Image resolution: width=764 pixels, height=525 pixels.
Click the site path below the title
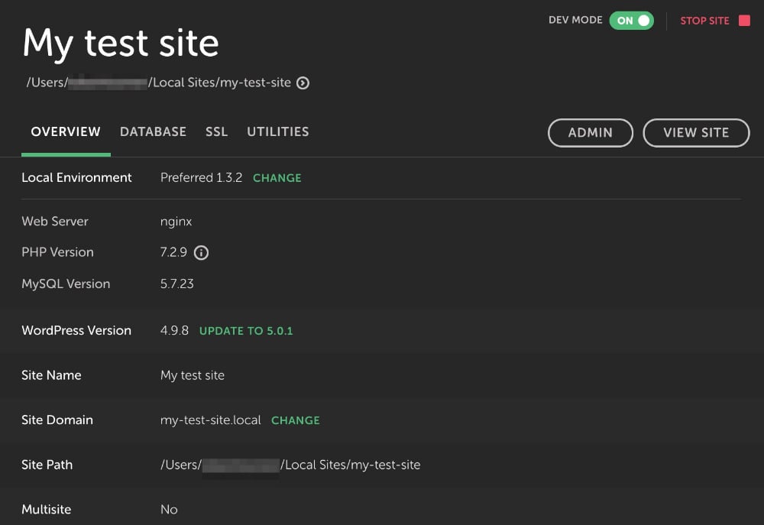(157, 83)
